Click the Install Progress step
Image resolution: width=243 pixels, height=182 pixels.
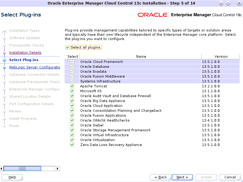pos(23,118)
